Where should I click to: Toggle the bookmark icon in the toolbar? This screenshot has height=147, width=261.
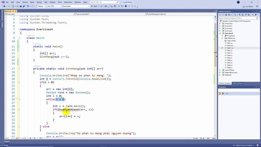[x=126, y=7]
